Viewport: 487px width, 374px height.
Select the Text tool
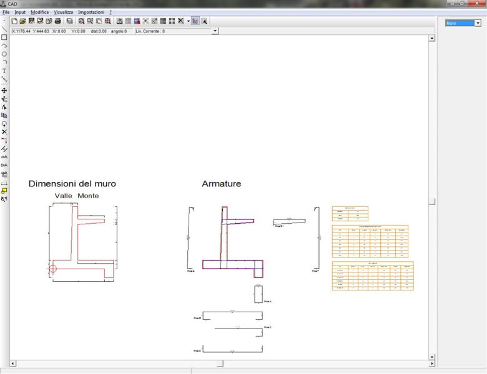coord(4,71)
